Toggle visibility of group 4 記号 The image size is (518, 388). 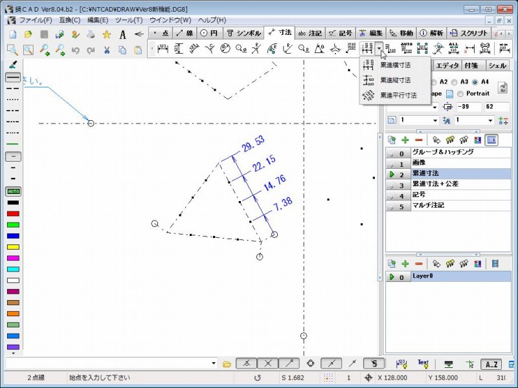(392, 196)
